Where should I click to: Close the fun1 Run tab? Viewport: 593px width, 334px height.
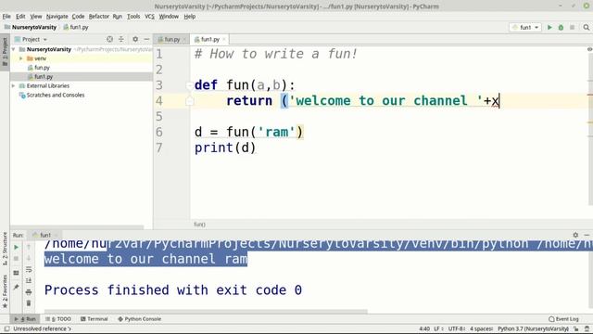(x=56, y=235)
